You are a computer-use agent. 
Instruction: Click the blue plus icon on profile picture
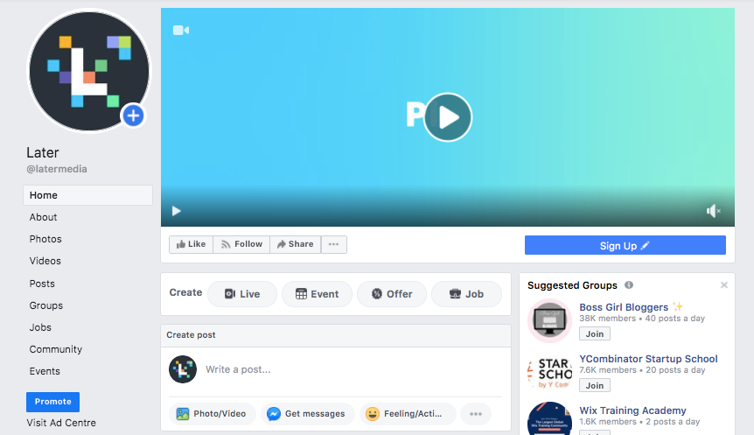click(x=133, y=116)
